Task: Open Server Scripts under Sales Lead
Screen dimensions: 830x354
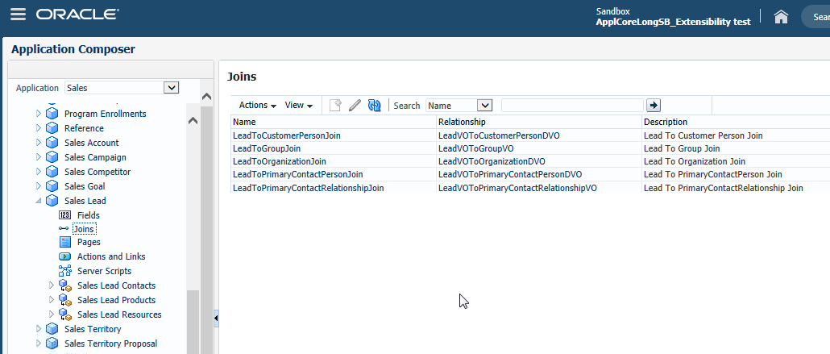Action: (104, 271)
